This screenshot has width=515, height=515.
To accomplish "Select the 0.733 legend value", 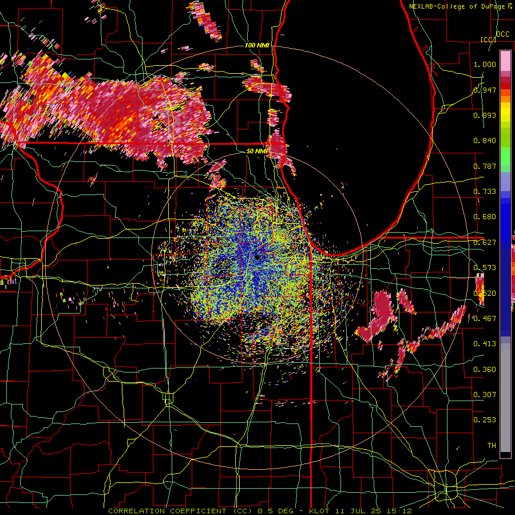I will (x=485, y=192).
